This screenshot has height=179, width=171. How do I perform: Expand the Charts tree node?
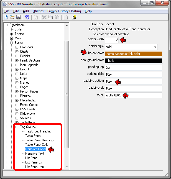pos(17,52)
